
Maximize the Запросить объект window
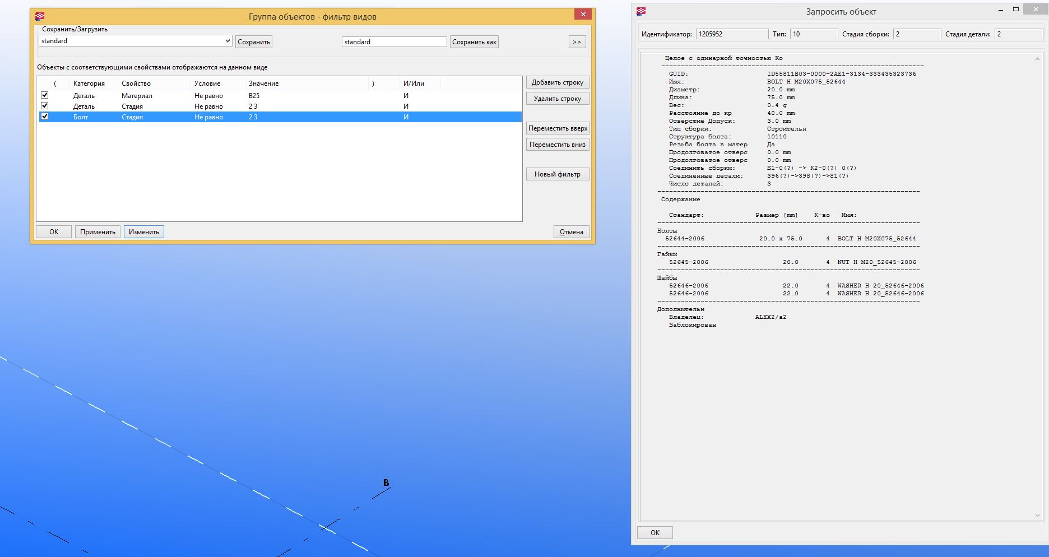1015,10
